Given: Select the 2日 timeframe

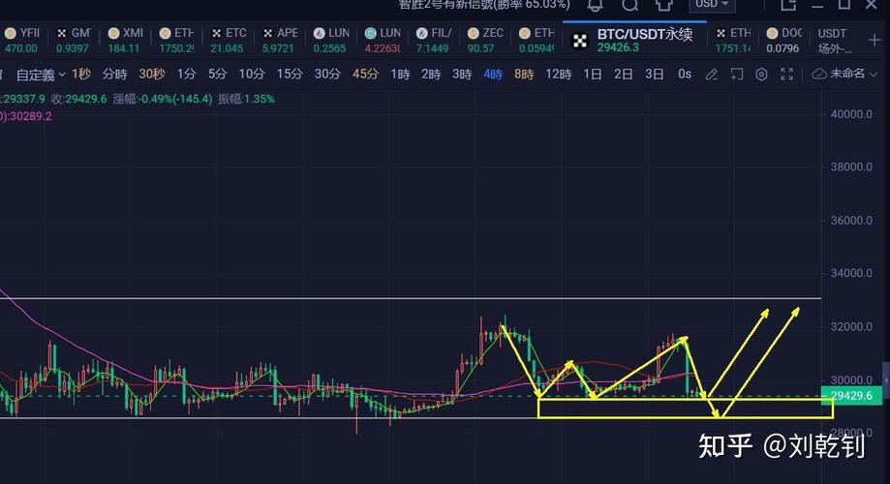Looking at the screenshot, I should (x=624, y=74).
